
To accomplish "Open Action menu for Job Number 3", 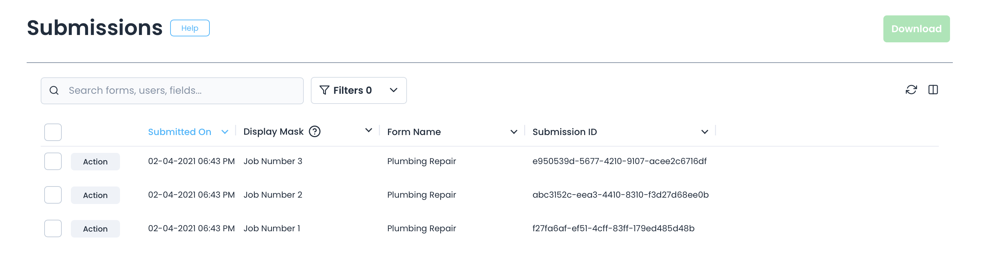I will (95, 162).
